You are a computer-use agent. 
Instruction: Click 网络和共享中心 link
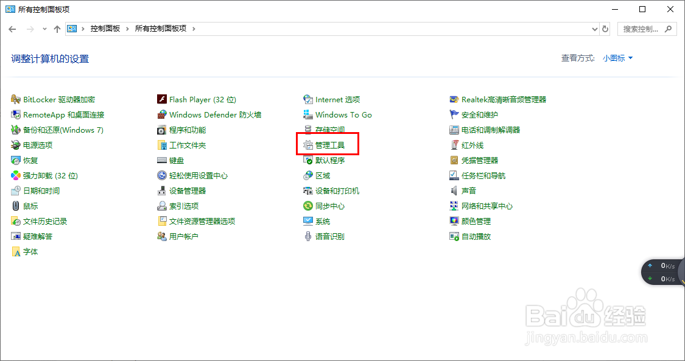tap(487, 206)
